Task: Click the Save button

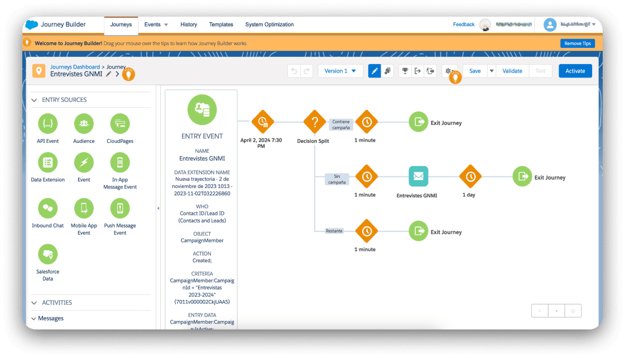Action: 475,71
